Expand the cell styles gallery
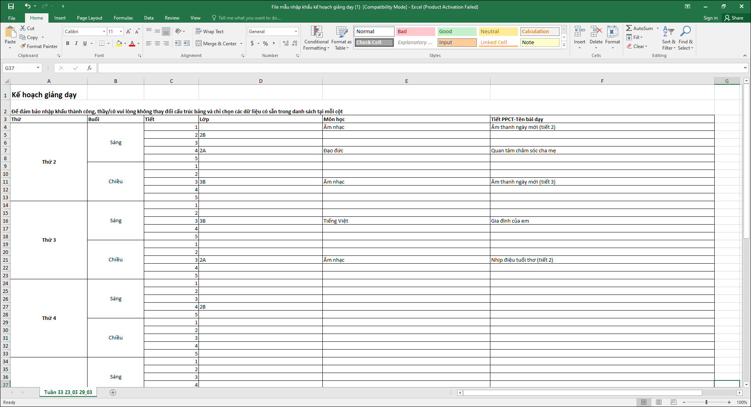Image resolution: width=751 pixels, height=407 pixels. point(564,45)
